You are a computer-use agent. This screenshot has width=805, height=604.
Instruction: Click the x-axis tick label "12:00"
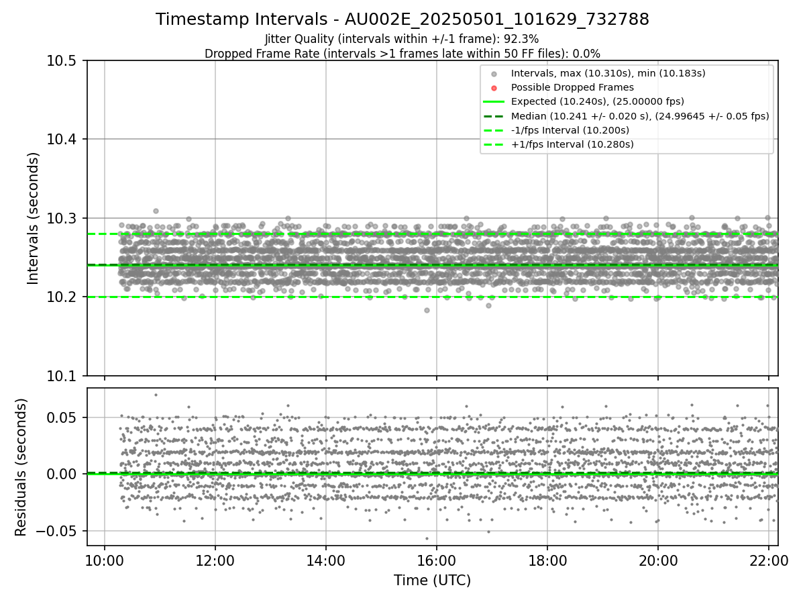215,560
